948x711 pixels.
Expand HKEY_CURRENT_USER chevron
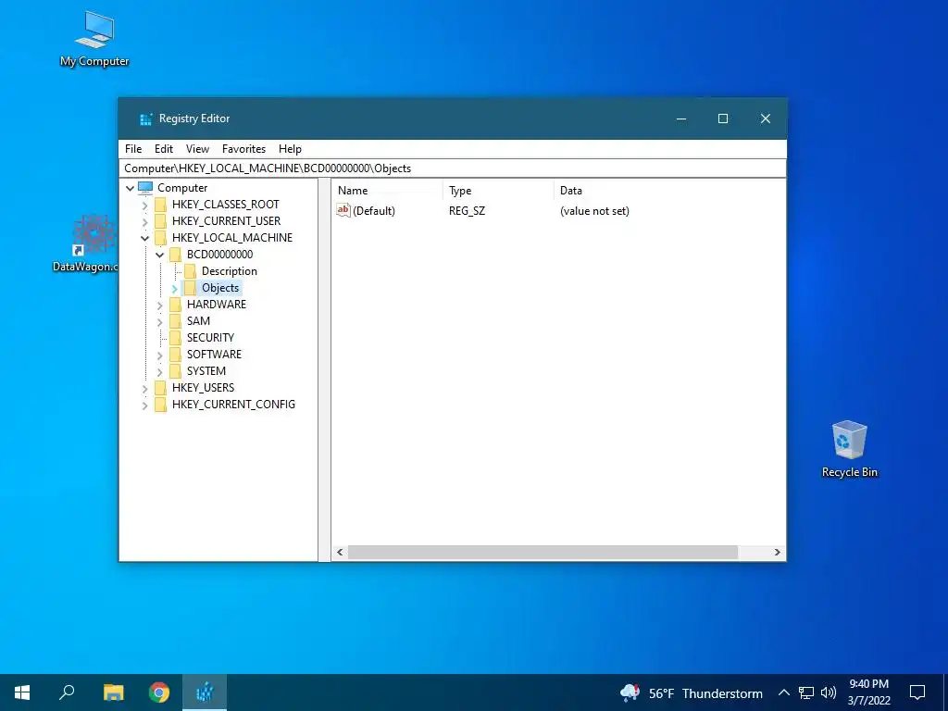(x=144, y=222)
